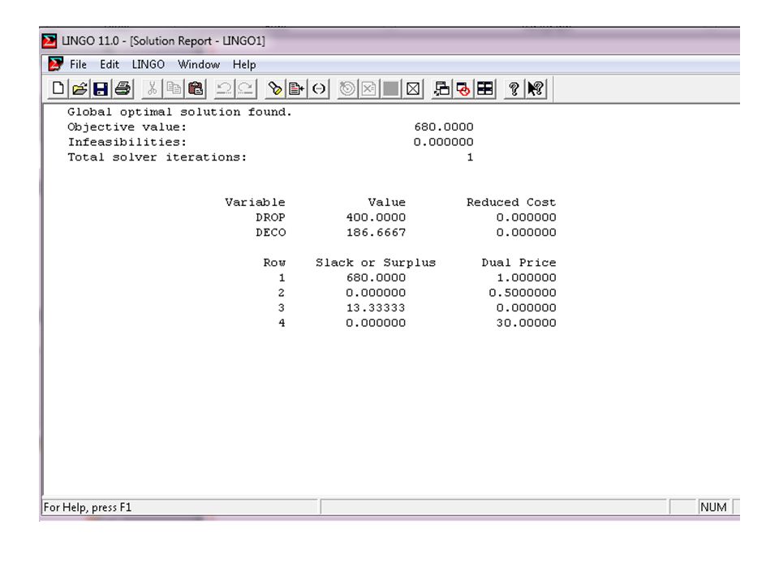Click the 'Infeasibilities:' label
Viewport: 779px width, 584px height.
point(127,142)
